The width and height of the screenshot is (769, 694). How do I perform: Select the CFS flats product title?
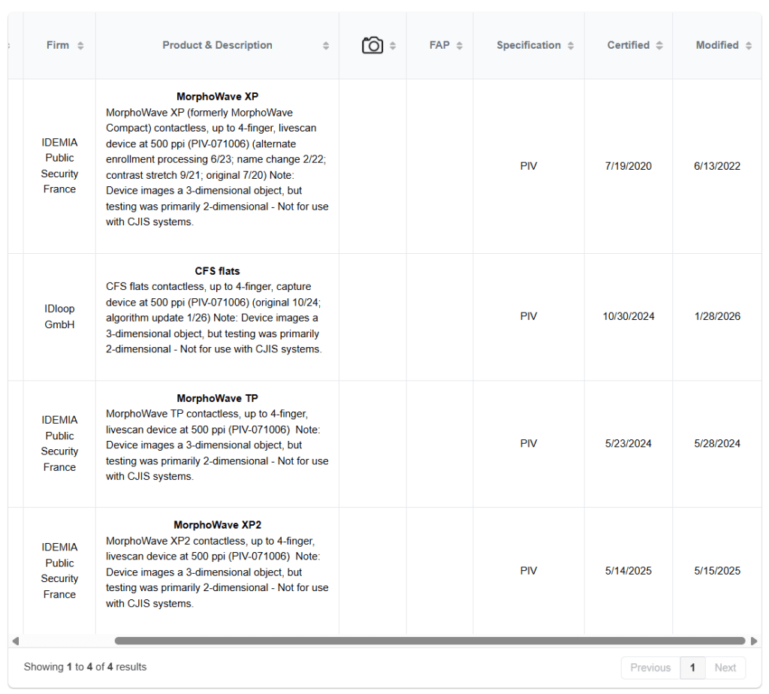(217, 271)
